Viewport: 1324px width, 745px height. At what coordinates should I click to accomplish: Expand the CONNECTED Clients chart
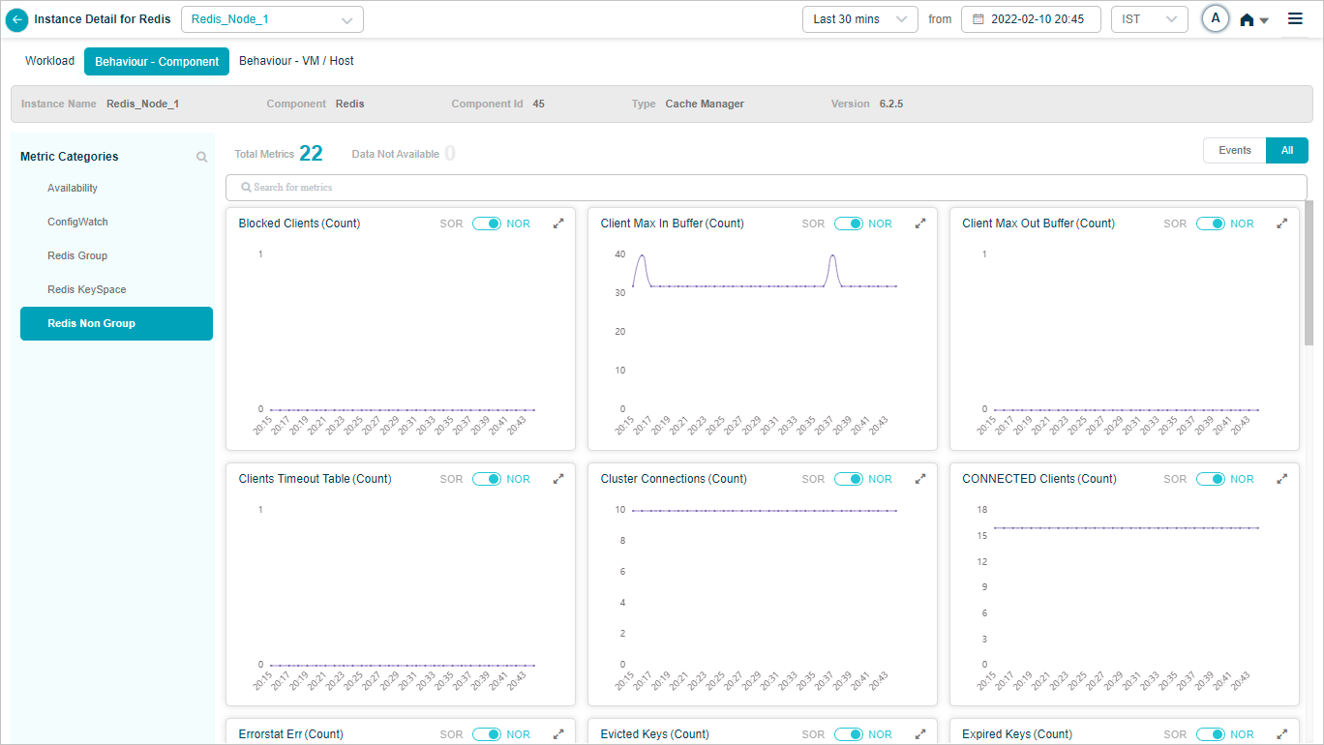[x=1282, y=479]
